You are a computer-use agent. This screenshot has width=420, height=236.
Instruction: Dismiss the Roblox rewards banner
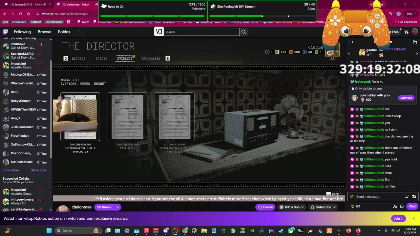414,219
